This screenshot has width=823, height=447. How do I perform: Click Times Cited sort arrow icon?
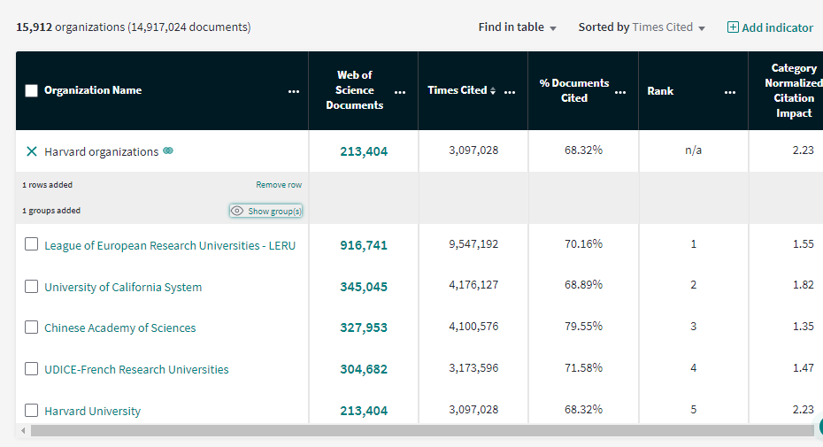pos(493,91)
